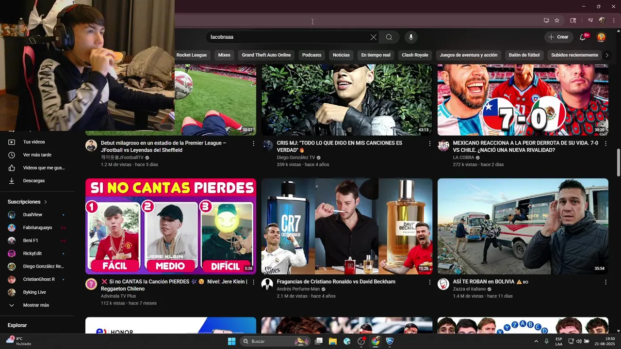
Task: Open DualView subscription channel
Action: coord(37,215)
